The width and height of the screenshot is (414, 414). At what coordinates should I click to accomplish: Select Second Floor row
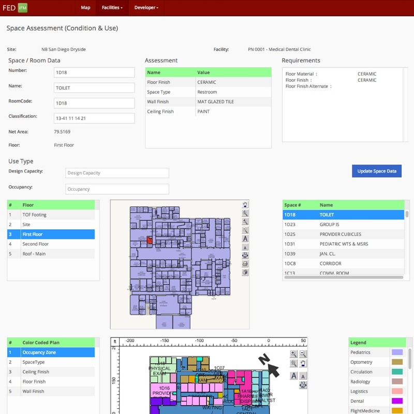[x=51, y=244]
